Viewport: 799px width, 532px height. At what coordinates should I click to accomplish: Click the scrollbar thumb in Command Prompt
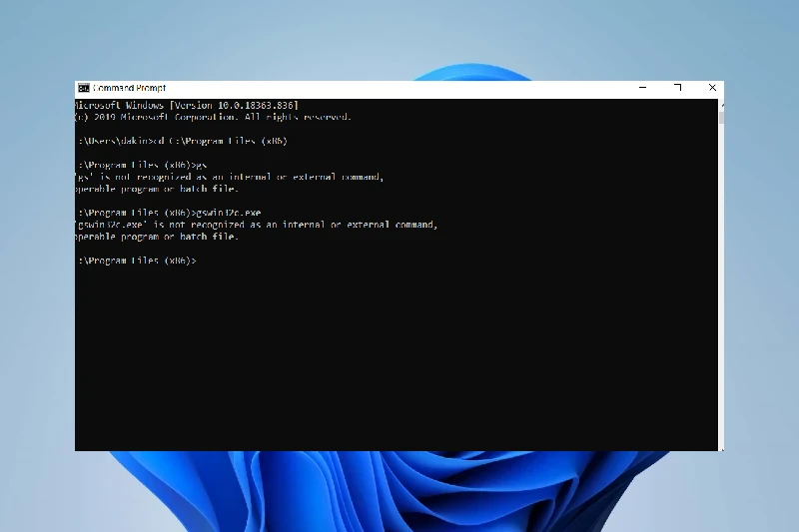pyautogui.click(x=721, y=118)
